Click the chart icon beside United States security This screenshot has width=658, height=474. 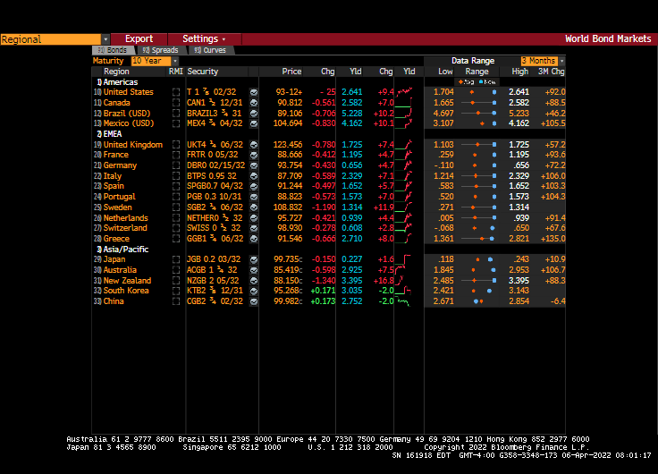(x=254, y=92)
